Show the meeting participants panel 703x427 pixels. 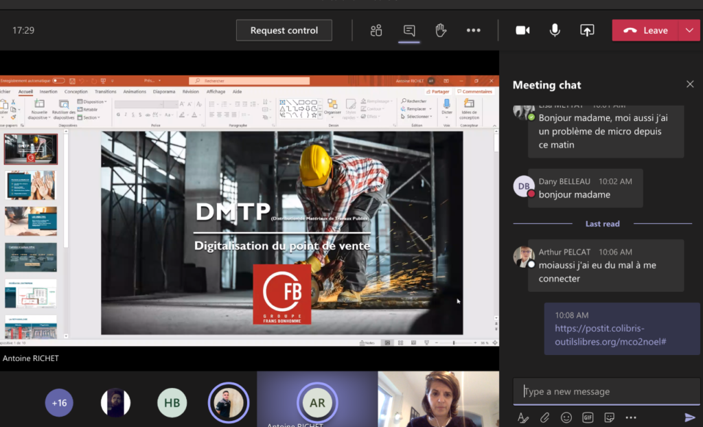(376, 30)
